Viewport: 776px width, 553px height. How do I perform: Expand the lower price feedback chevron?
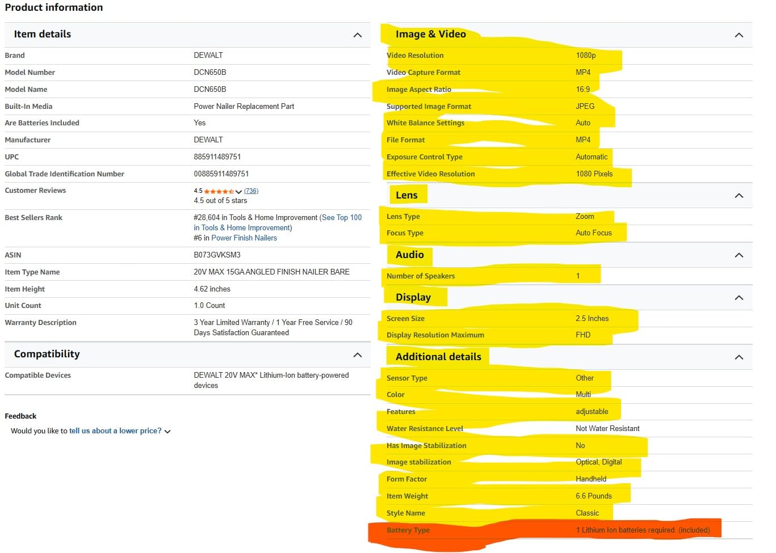pyautogui.click(x=167, y=432)
